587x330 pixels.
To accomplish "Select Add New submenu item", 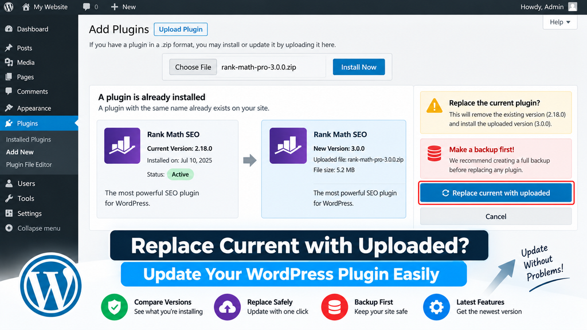I will [x=20, y=152].
